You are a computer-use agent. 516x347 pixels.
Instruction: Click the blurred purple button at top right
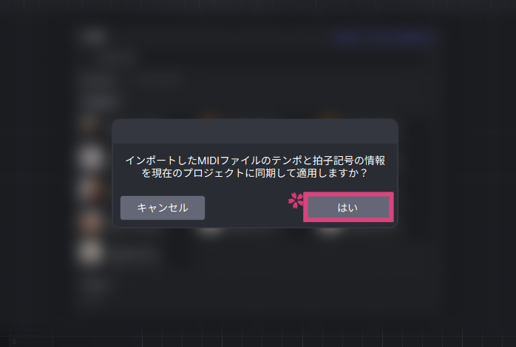tap(383, 38)
